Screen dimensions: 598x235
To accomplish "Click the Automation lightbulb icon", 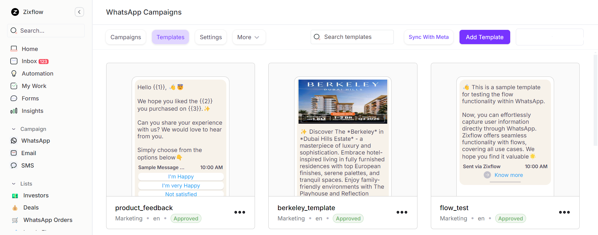I will click(14, 74).
